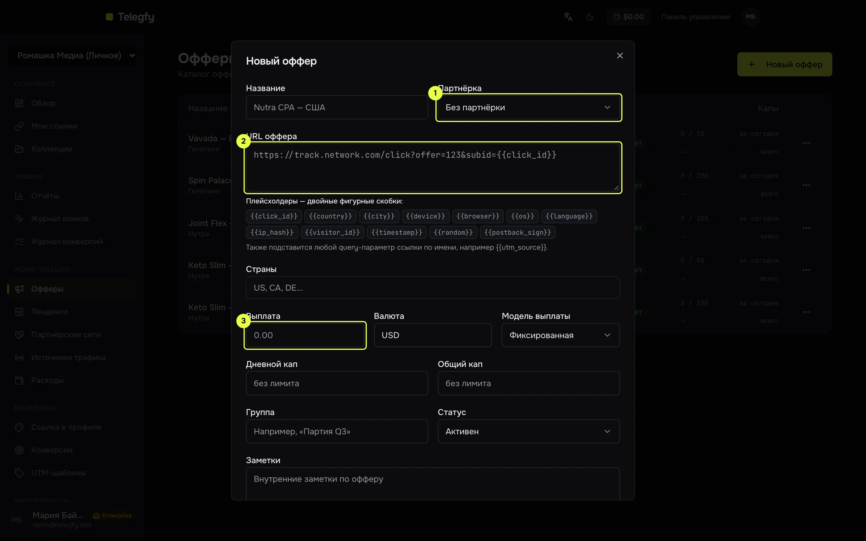Focus the Страны input field

click(x=433, y=288)
